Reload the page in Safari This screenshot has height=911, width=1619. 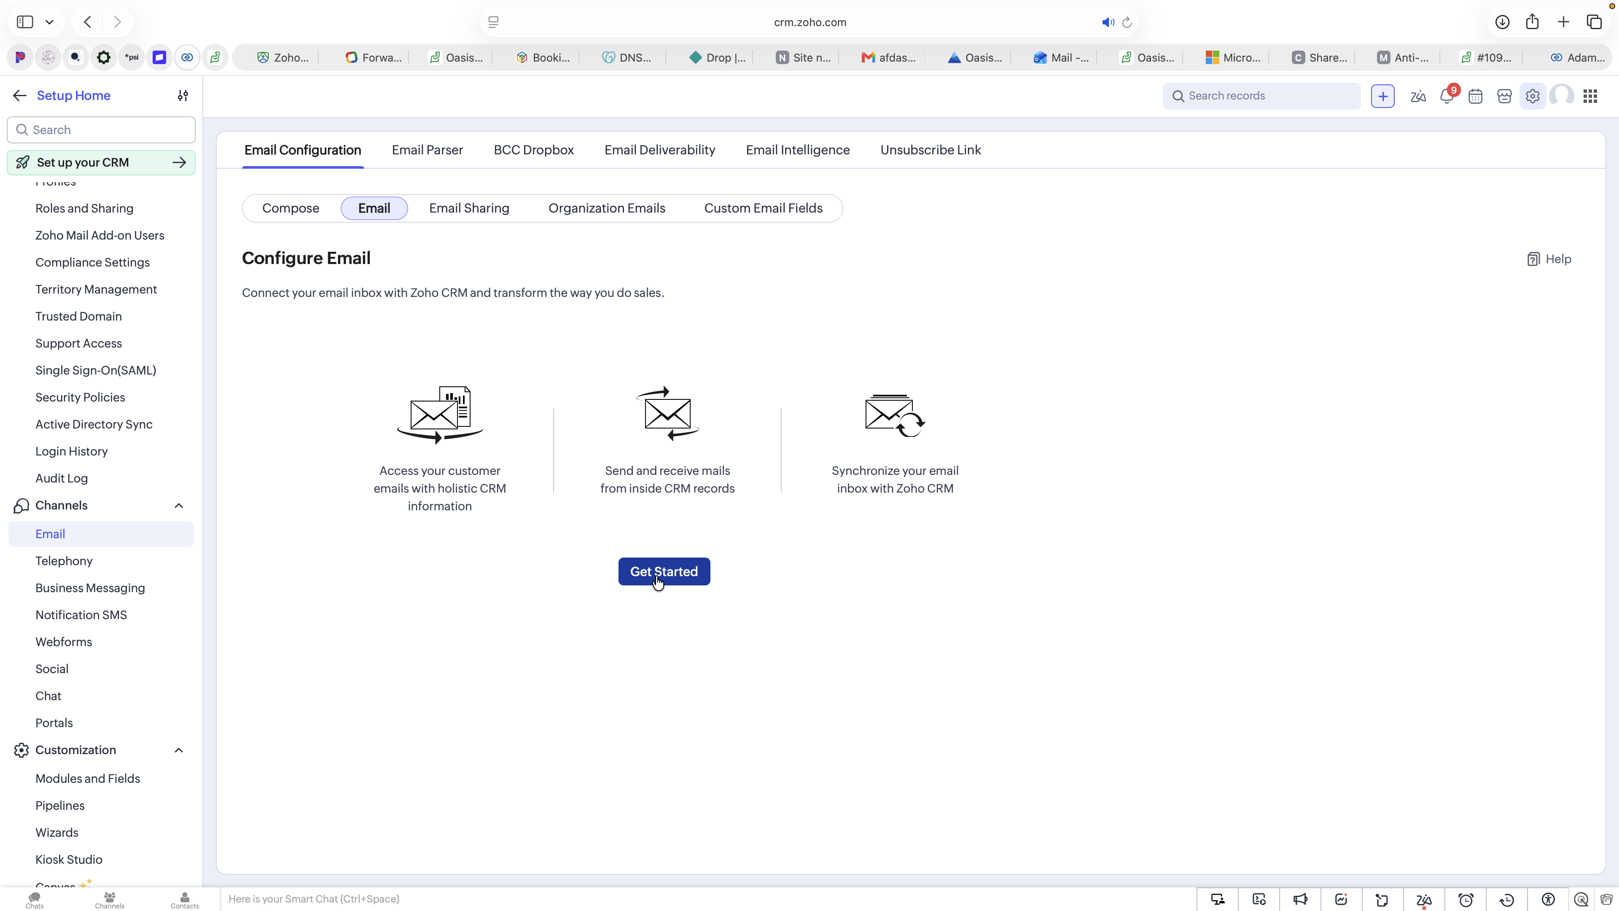[1127, 22]
